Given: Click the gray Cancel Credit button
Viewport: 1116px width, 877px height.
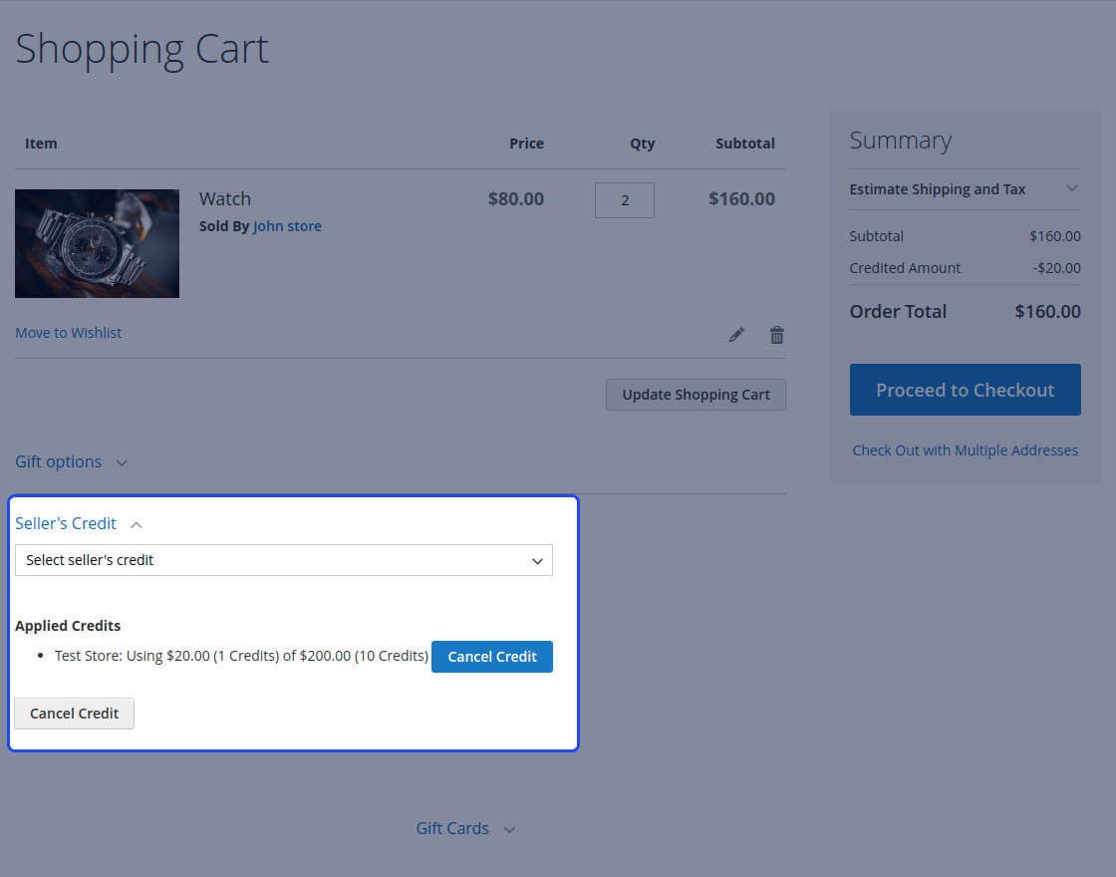Looking at the screenshot, I should 74,714.
